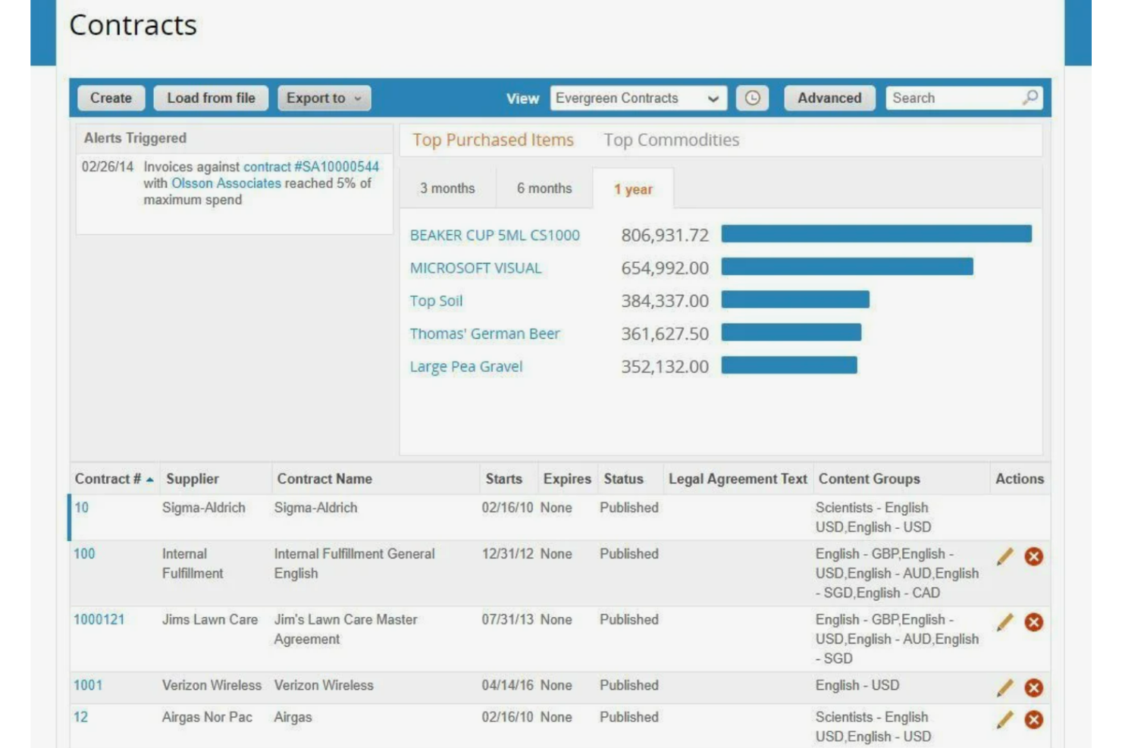Click the Alerts Triggered header
Image resolution: width=1122 pixels, height=748 pixels.
[135, 138]
